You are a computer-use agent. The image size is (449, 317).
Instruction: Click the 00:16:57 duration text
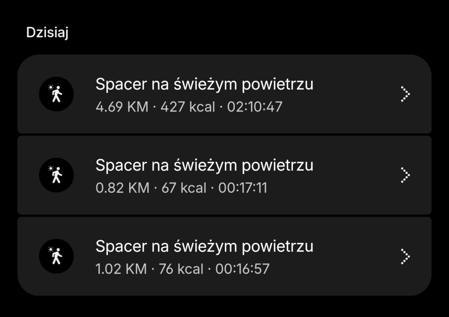(x=242, y=269)
